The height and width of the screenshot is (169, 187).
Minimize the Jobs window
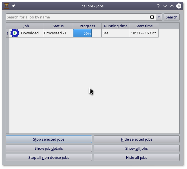tap(165, 6)
